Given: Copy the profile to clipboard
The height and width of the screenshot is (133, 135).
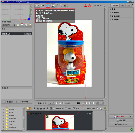Looking at the screenshot, I should pos(26,25).
